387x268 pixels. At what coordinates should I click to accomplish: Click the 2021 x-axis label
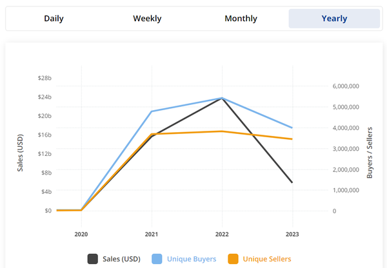(x=152, y=234)
